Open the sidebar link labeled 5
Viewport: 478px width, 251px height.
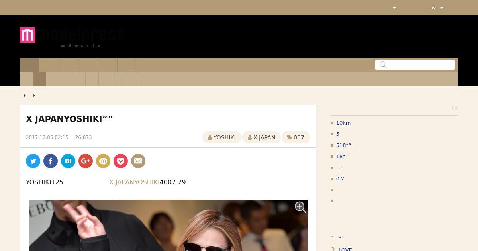pyautogui.click(x=338, y=134)
